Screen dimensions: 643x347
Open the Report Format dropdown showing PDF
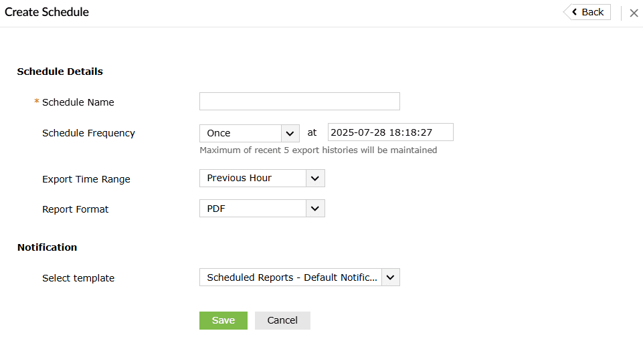(253, 209)
